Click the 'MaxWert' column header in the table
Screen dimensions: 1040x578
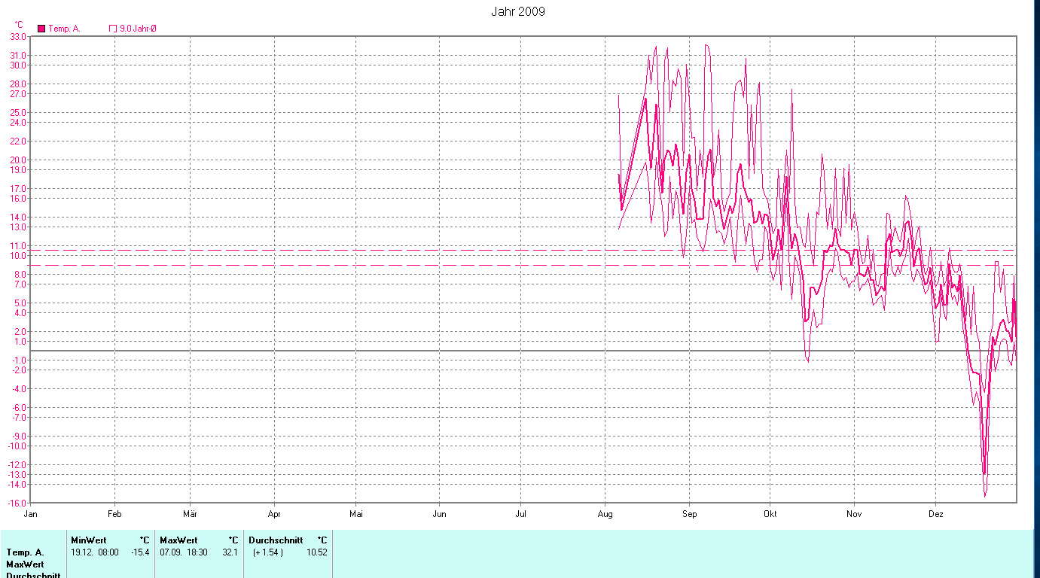[178, 540]
